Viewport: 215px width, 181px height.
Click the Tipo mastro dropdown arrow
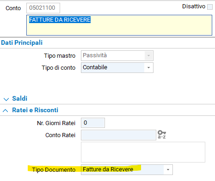(x=148, y=55)
